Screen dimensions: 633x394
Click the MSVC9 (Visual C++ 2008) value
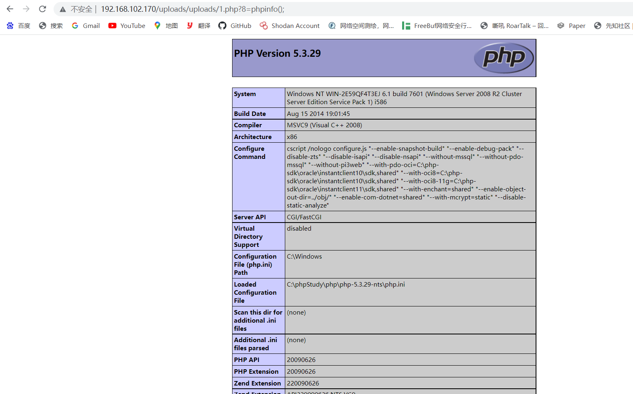324,125
